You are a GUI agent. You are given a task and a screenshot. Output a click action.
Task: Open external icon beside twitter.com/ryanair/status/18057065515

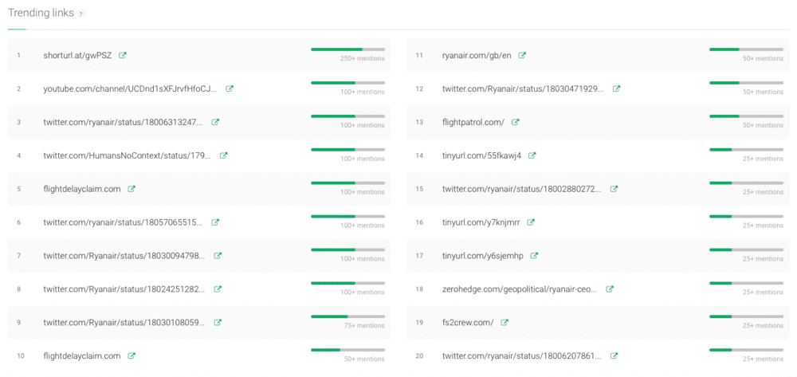coord(215,222)
